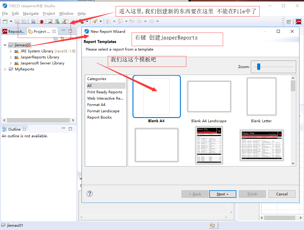Click the Link with Editor icon
This screenshot has width=304, height=230.
click(x=62, y=39)
